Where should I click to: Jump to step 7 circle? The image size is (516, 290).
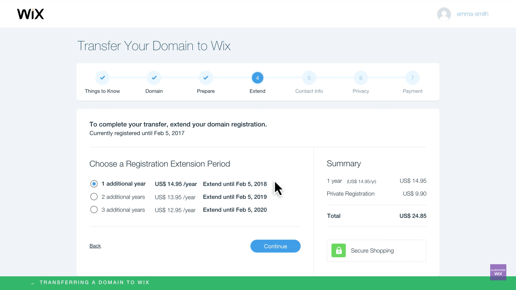tap(413, 78)
